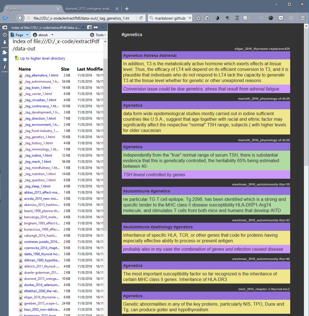Close the #genetics tab
The image size is (309, 316).
tap(58, 9)
